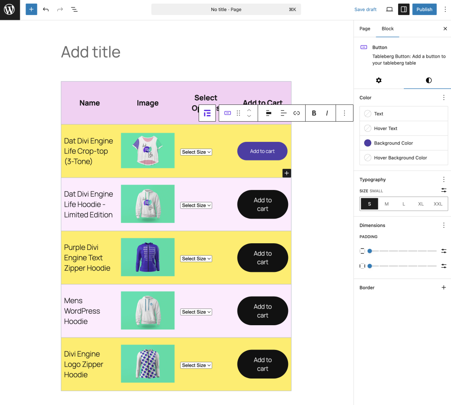Choose the Text color option
Screen dimensions: 451x405
pos(403,114)
